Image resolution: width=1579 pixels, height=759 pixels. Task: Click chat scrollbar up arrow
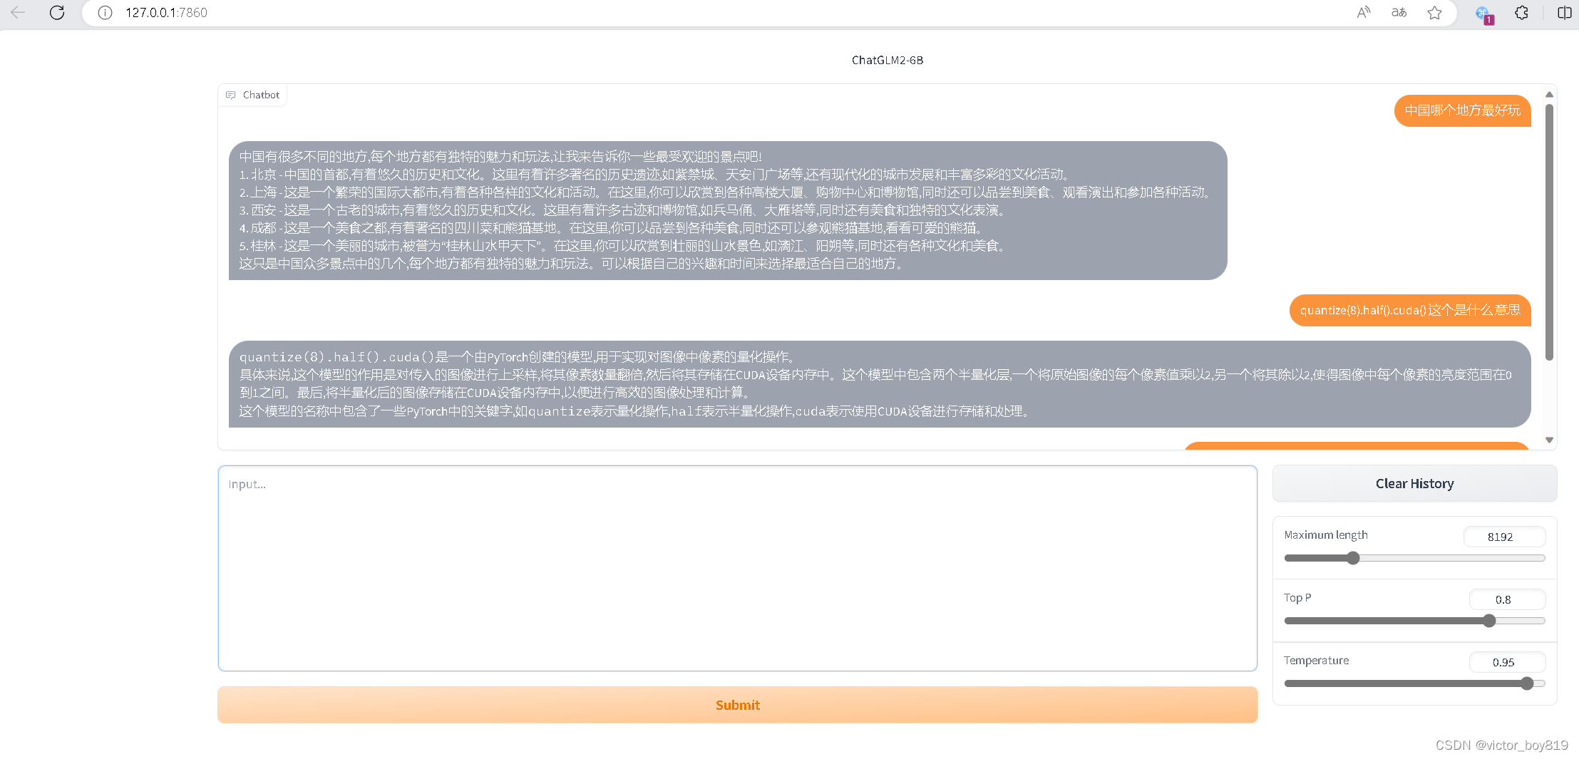point(1549,94)
